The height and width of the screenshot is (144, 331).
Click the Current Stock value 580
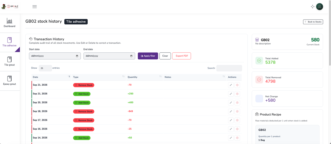coord(315,40)
